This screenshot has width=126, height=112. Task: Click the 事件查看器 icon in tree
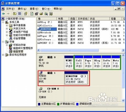tap(11, 25)
